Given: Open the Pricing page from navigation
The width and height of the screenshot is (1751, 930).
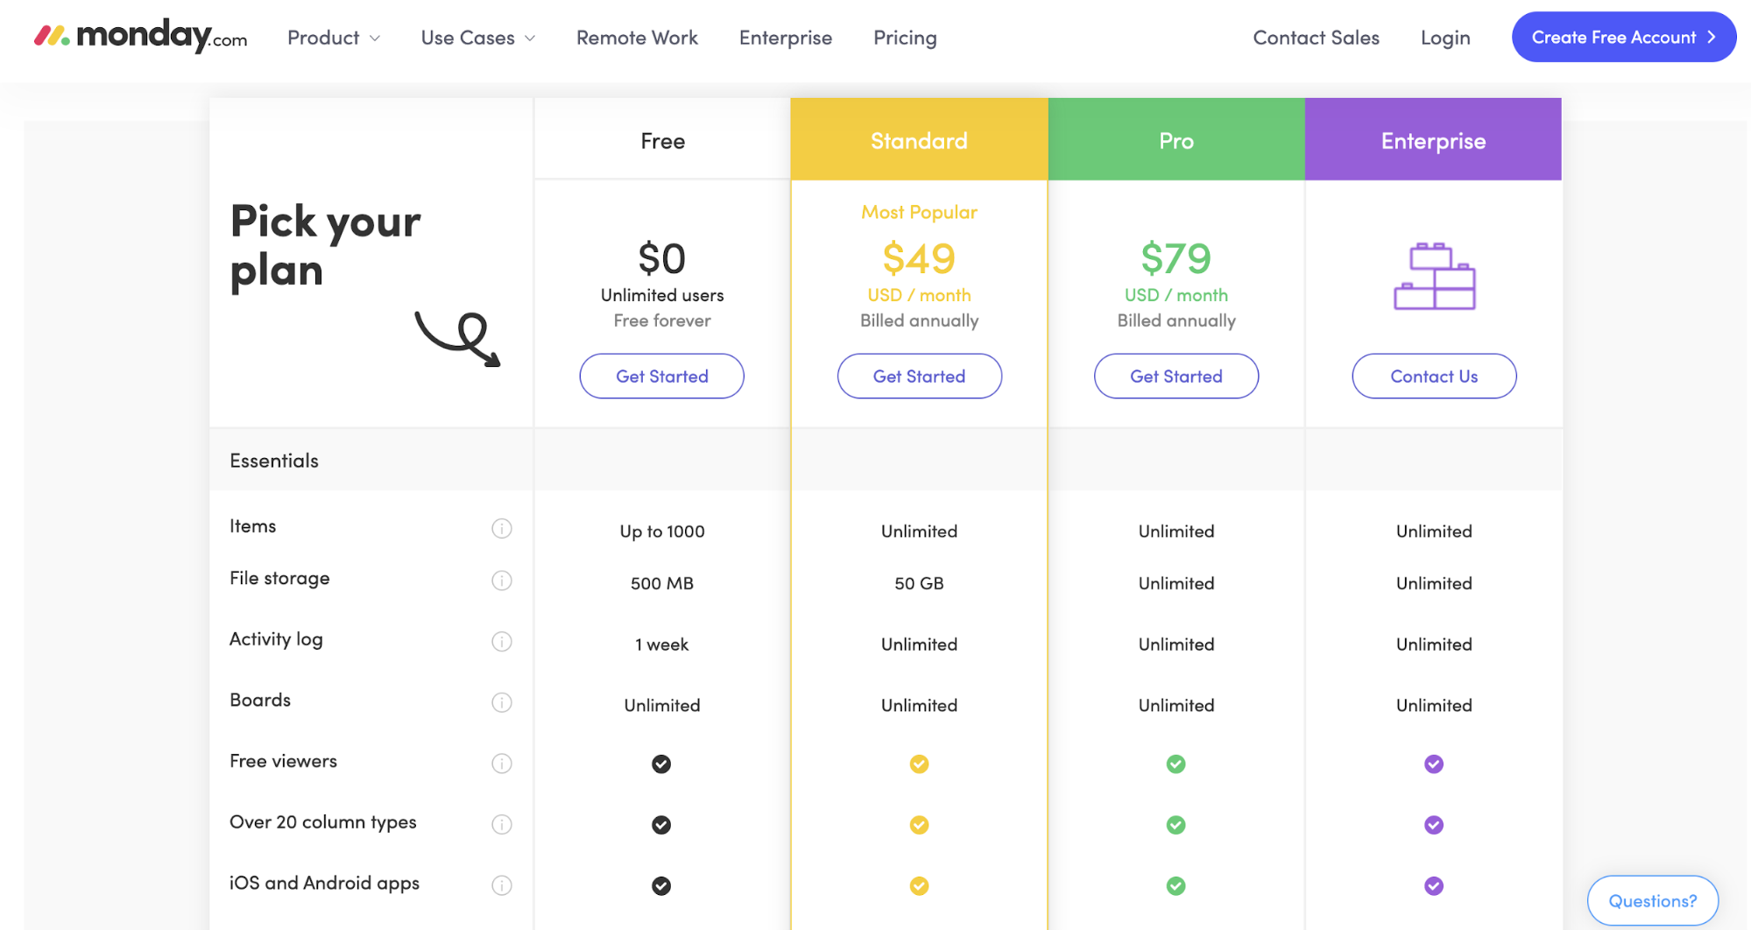Looking at the screenshot, I should point(905,38).
